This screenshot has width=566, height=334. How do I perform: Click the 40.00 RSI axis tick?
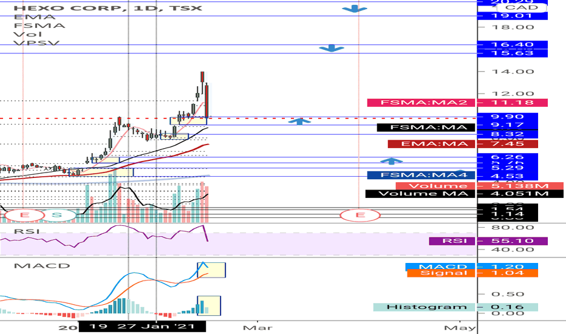513,250
